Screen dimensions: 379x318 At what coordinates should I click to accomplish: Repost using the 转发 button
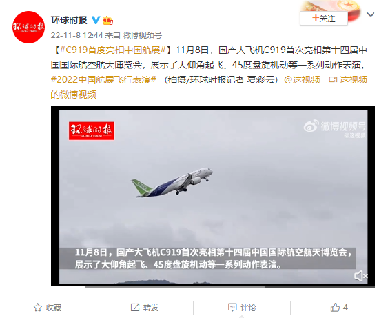145,308
